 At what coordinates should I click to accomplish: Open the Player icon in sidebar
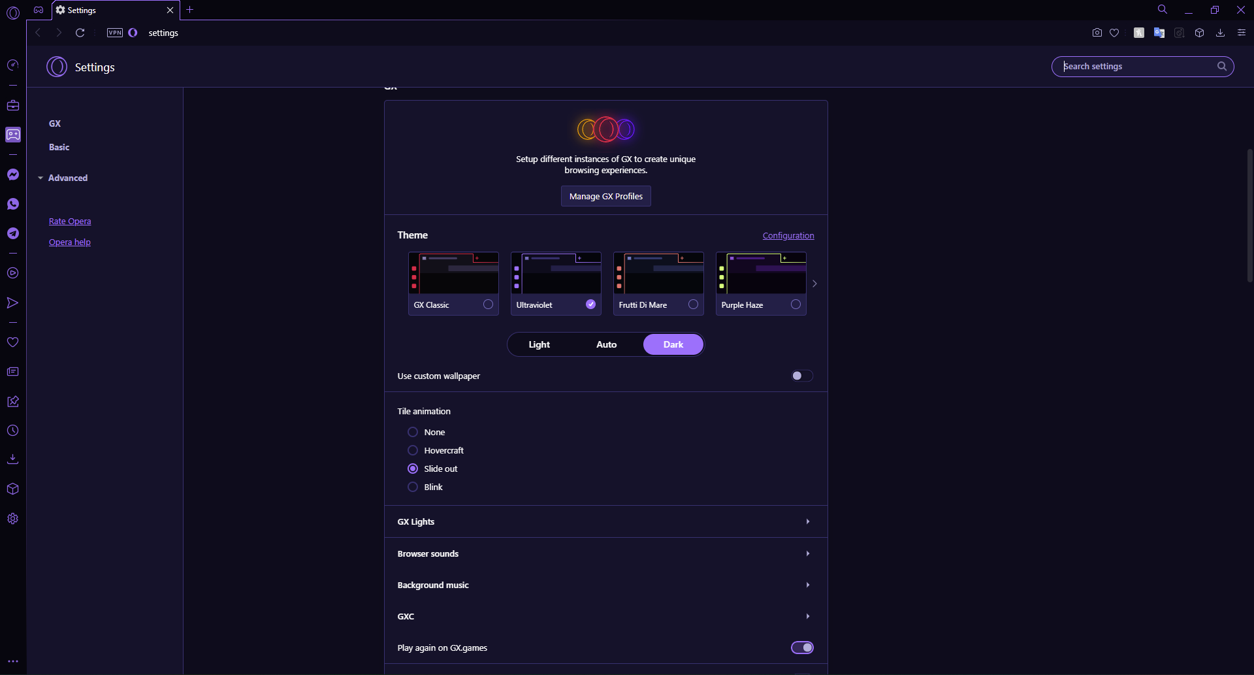[13, 273]
